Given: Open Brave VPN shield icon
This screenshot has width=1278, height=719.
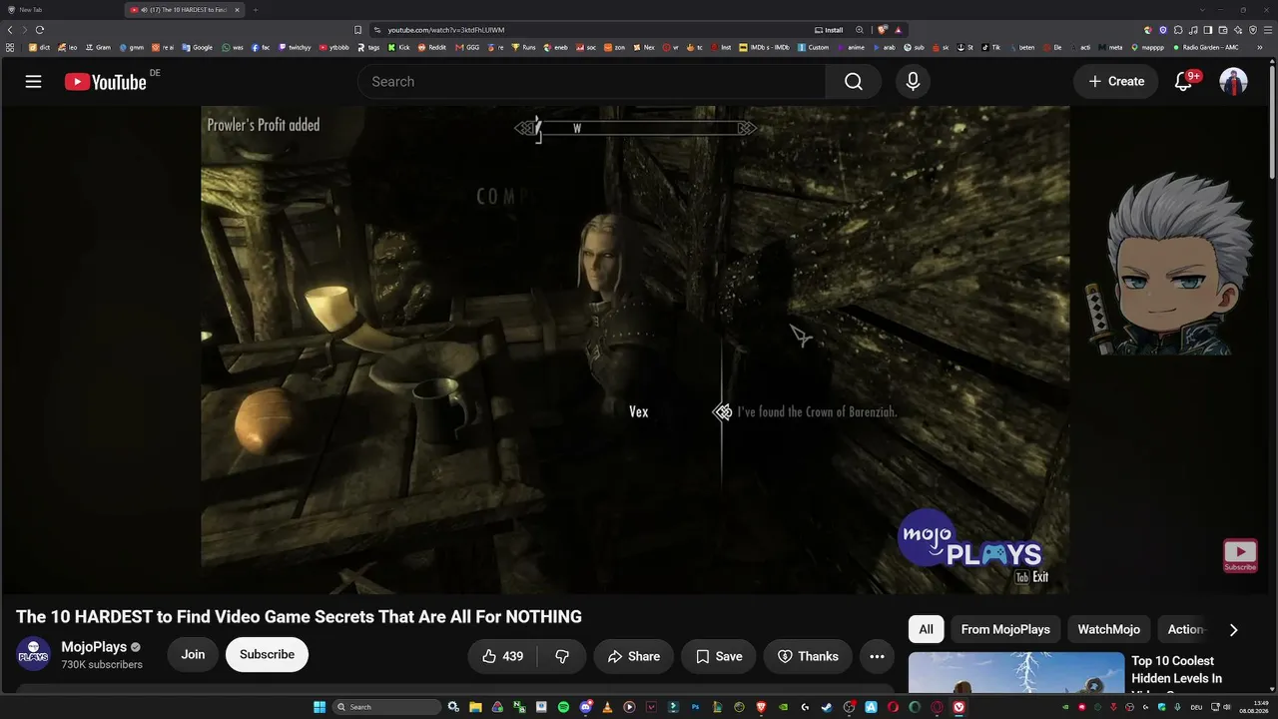Looking at the screenshot, I should tap(1253, 30).
